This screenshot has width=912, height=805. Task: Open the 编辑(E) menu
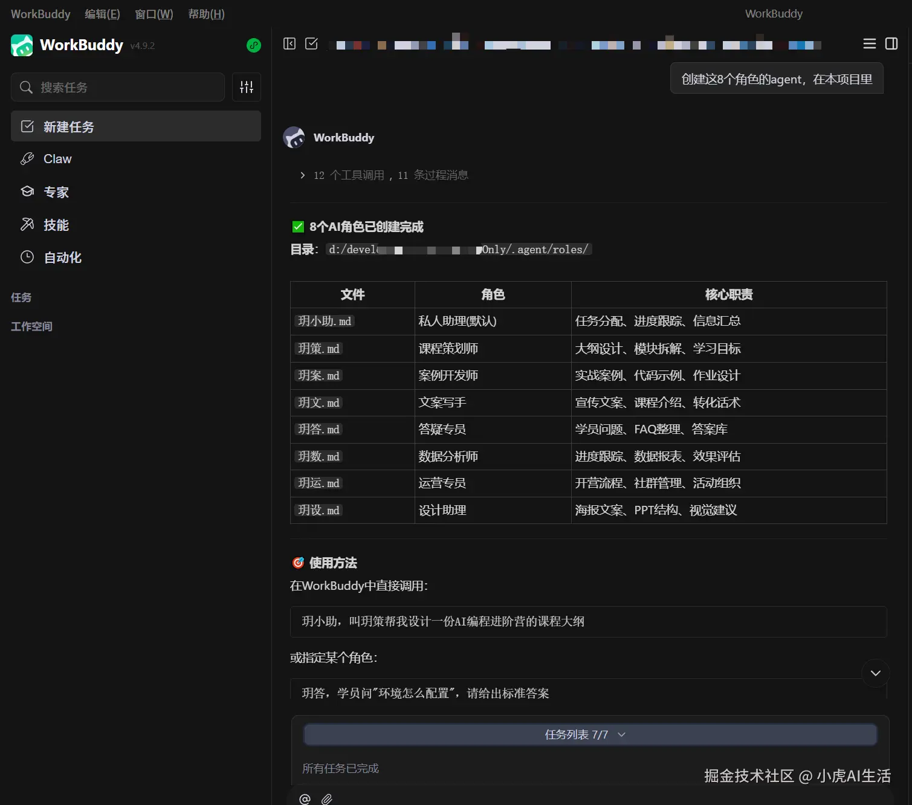tap(102, 14)
